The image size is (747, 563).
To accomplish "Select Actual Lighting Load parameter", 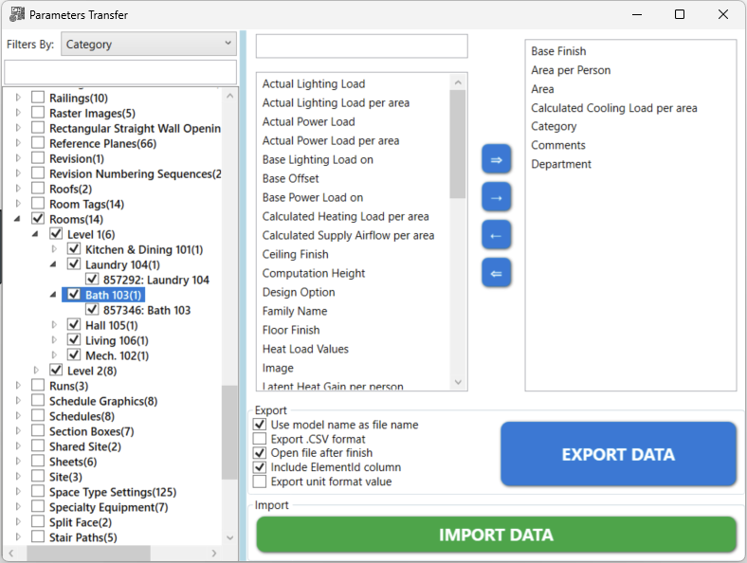I will [314, 83].
